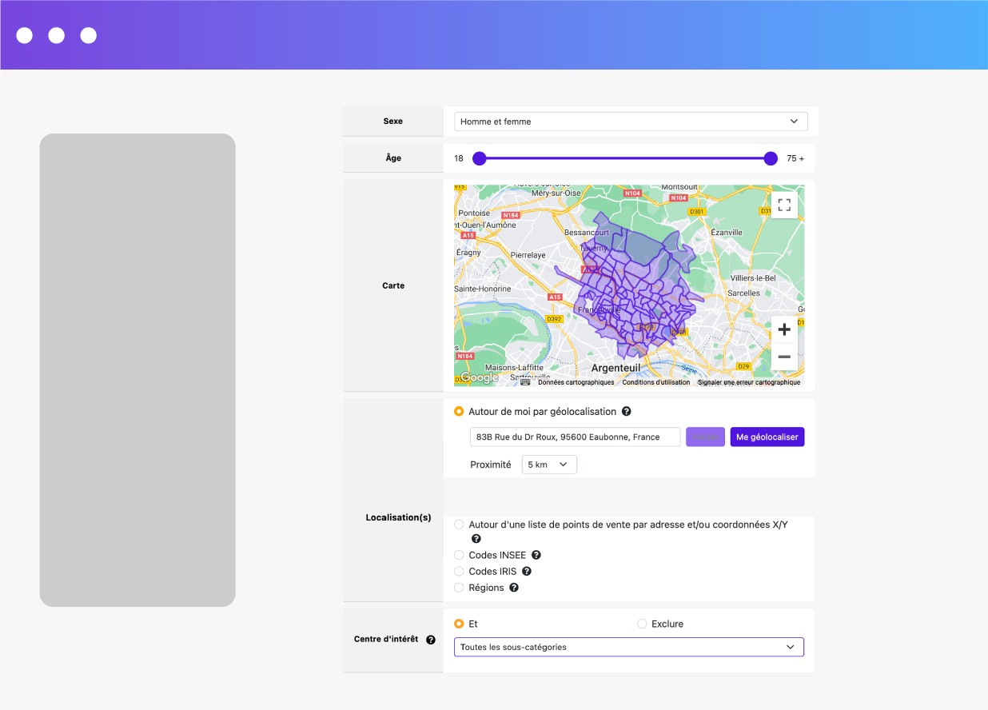Viewport: 988px width, 710px height.
Task: Open the Proximité 5 km dropdown
Action: point(549,465)
